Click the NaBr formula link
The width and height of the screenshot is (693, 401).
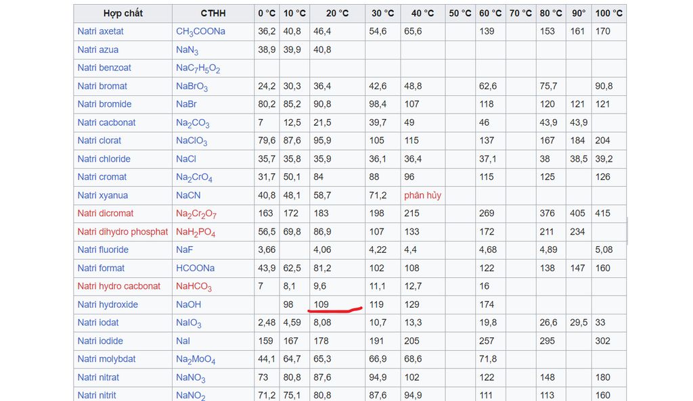tap(186, 104)
